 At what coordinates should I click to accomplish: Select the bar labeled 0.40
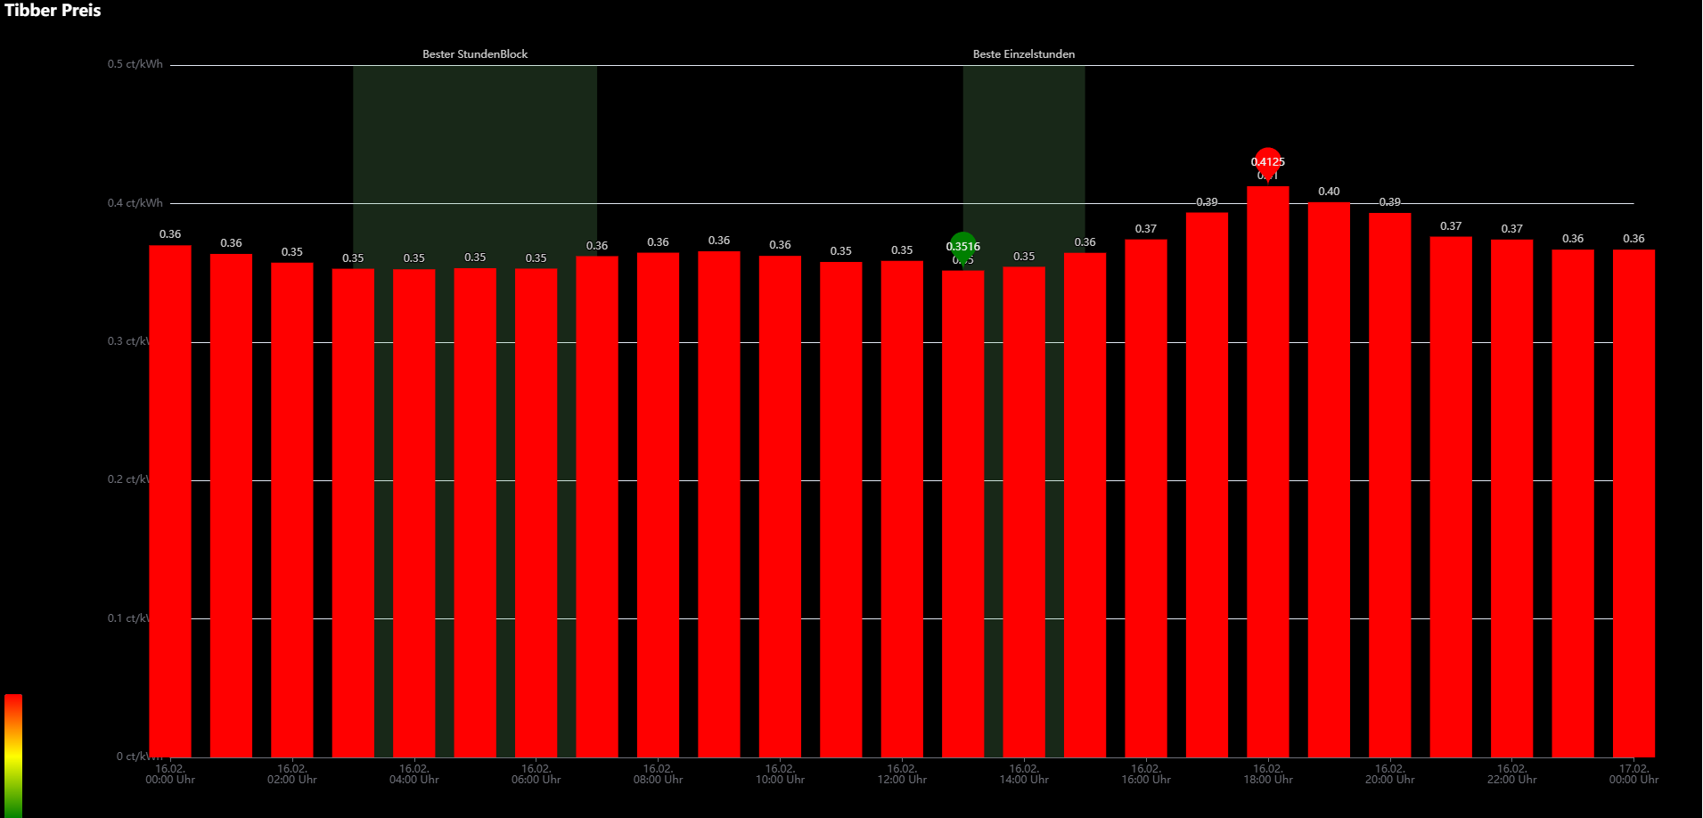(1329, 479)
